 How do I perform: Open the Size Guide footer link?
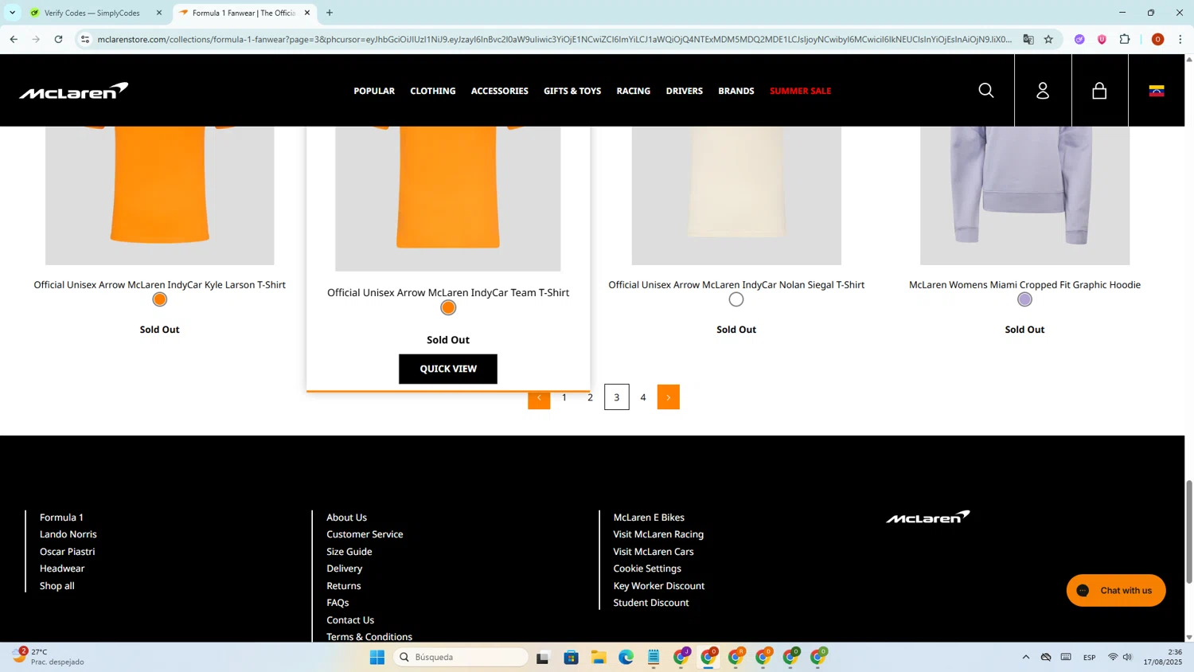pyautogui.click(x=349, y=551)
